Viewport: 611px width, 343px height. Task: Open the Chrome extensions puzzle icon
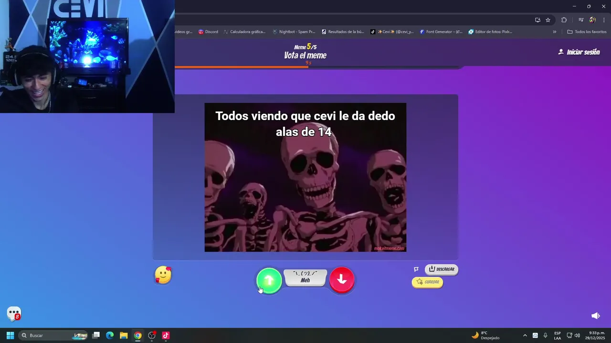(x=564, y=20)
